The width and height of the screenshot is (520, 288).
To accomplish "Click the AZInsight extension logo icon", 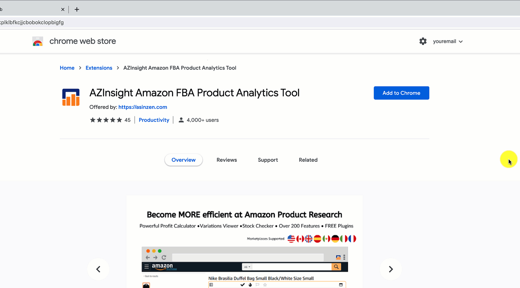I will point(71,97).
